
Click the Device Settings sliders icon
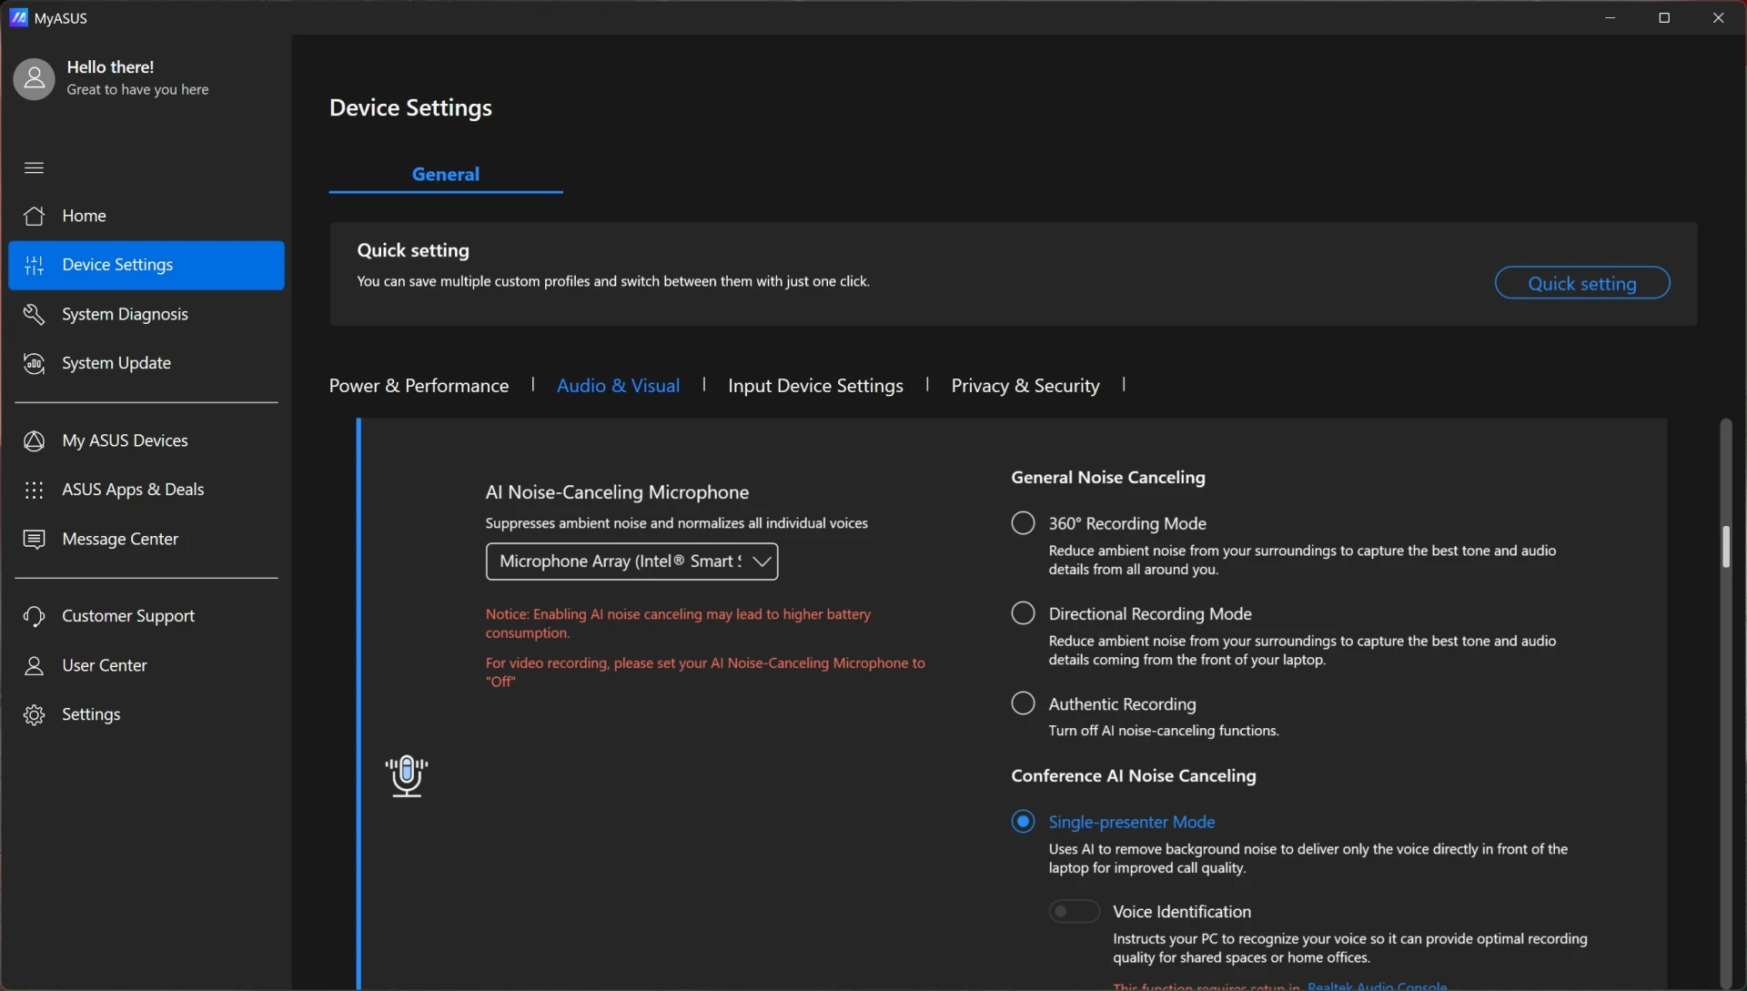coord(34,265)
